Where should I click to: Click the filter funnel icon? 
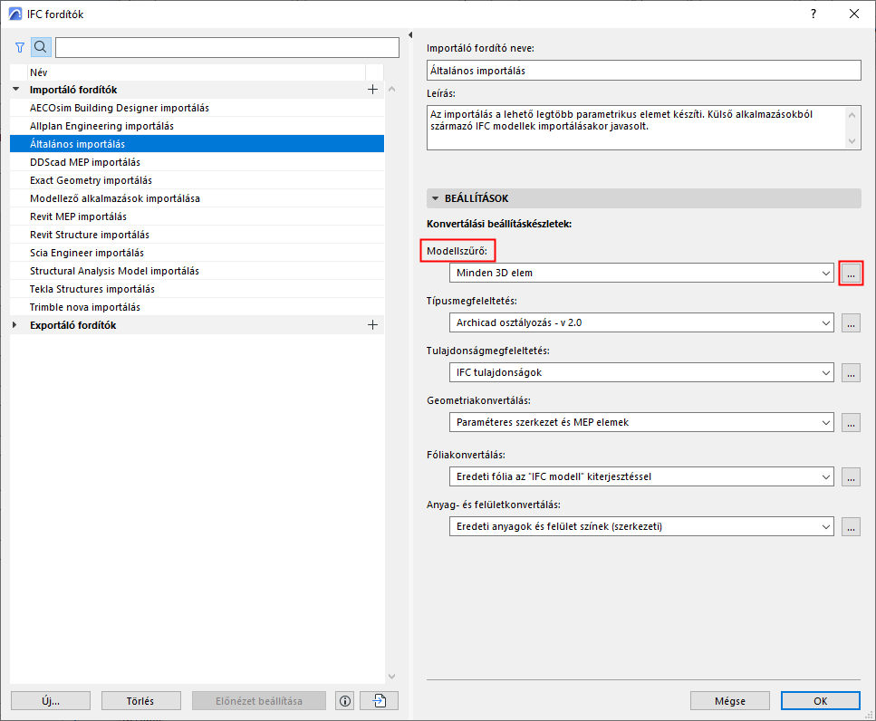point(20,47)
